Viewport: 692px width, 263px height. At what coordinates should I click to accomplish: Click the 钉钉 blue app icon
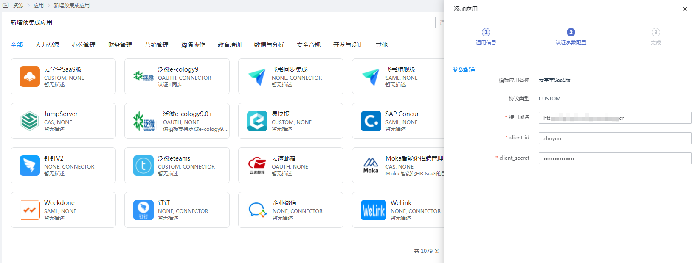143,210
